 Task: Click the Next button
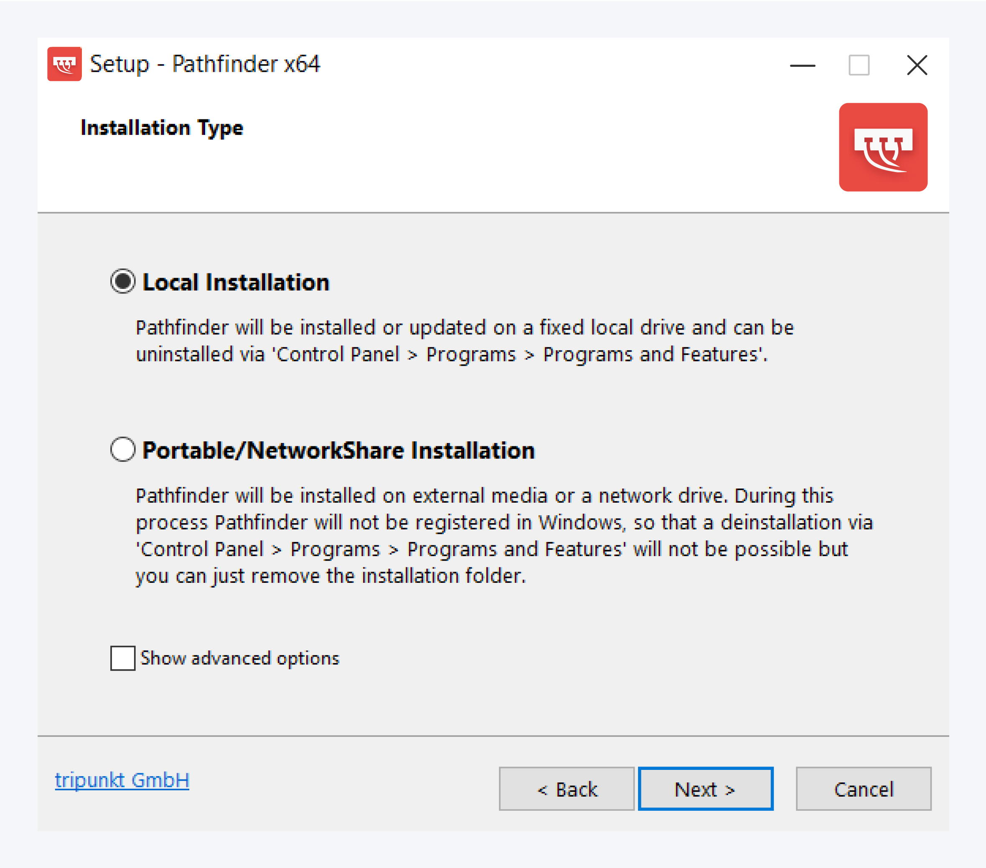(x=705, y=789)
